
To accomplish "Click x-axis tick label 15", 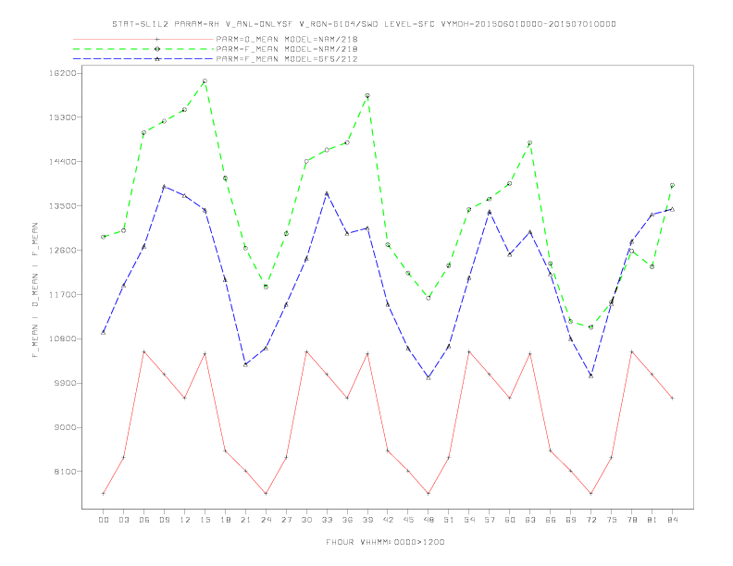I will 205,520.
